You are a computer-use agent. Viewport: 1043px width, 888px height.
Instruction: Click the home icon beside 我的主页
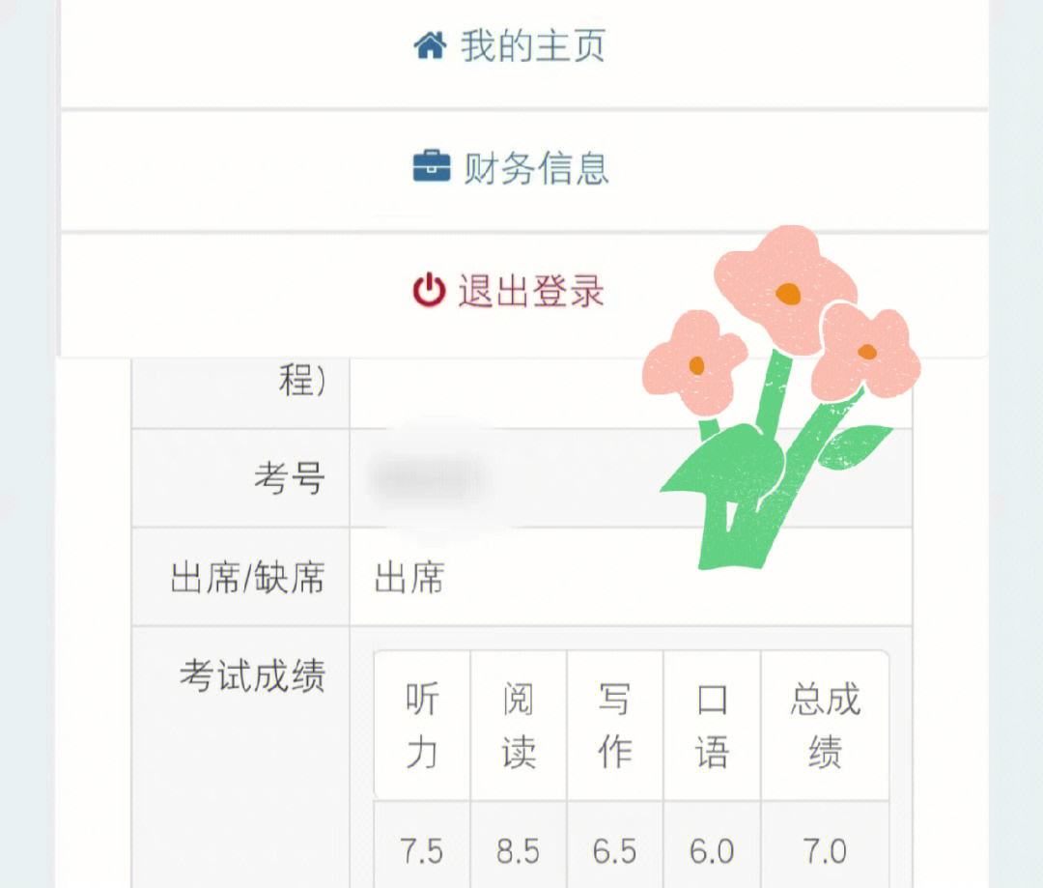pyautogui.click(x=433, y=43)
